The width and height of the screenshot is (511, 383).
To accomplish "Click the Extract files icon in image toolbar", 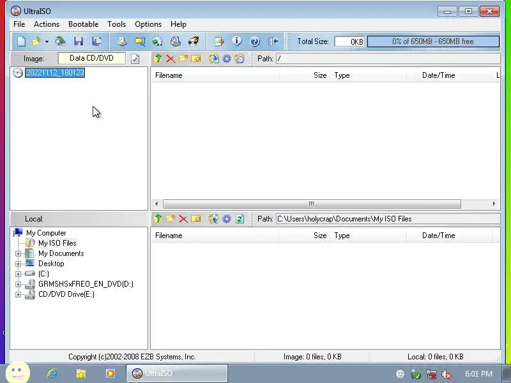I will (214, 59).
